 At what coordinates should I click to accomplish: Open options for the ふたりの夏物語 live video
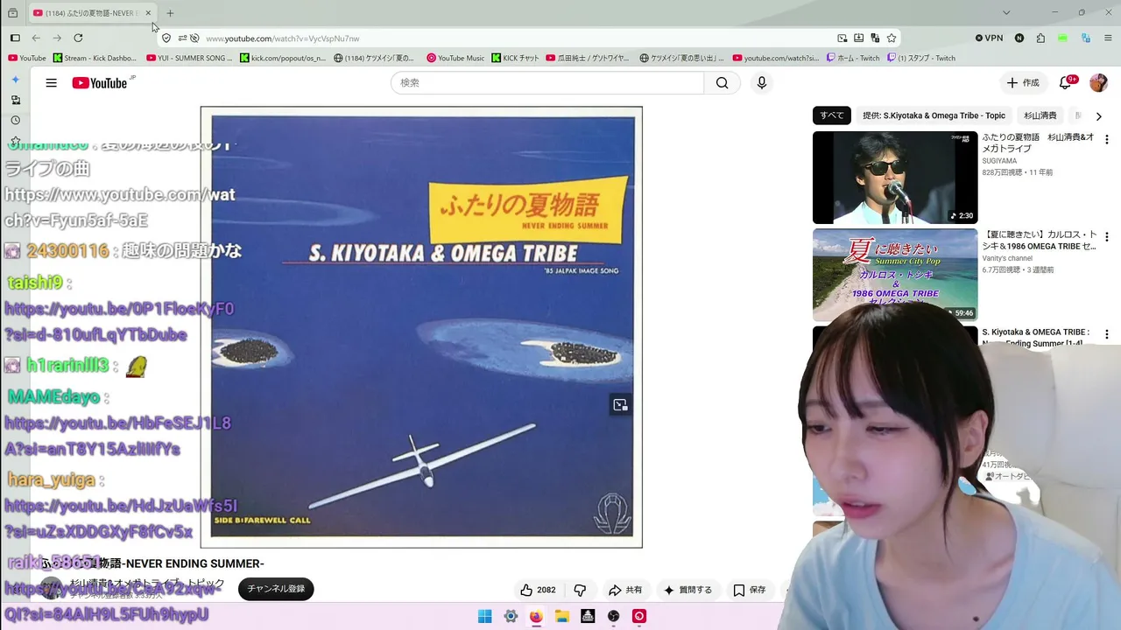pos(1106,140)
